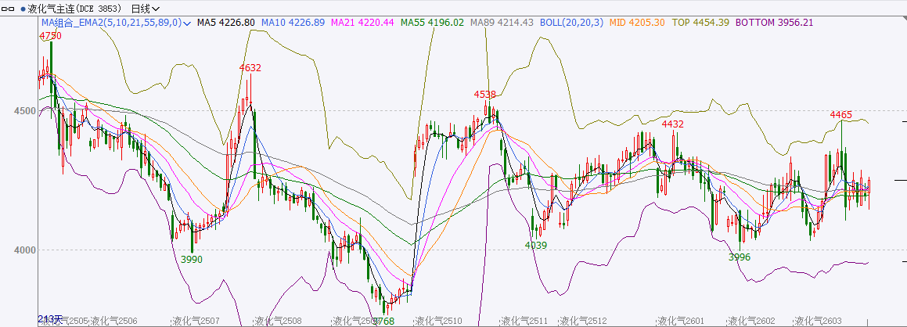Click the MA5 4226.80 legend value
Image resolution: width=907 pixels, height=327 pixels.
pos(225,23)
